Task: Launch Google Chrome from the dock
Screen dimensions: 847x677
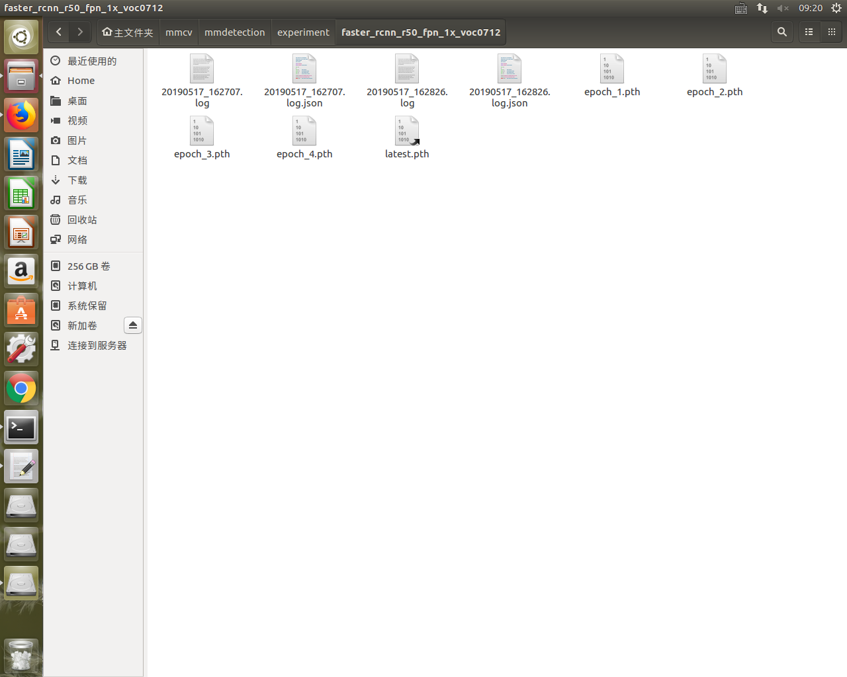Action: coord(21,389)
